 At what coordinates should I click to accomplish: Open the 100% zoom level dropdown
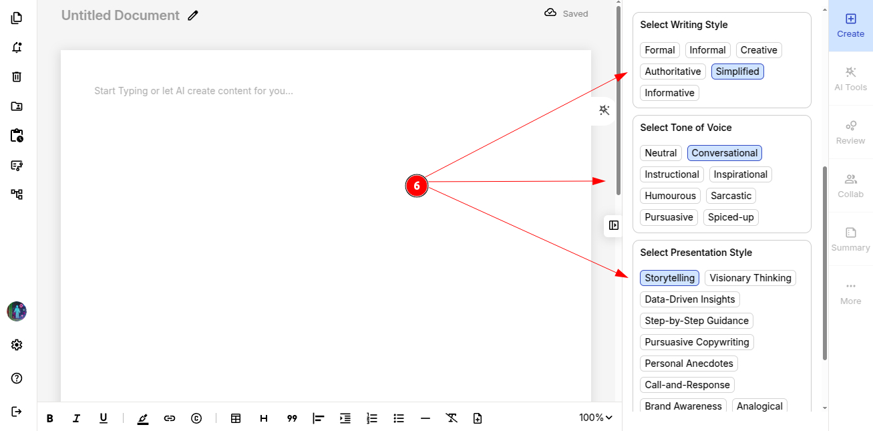click(x=595, y=418)
